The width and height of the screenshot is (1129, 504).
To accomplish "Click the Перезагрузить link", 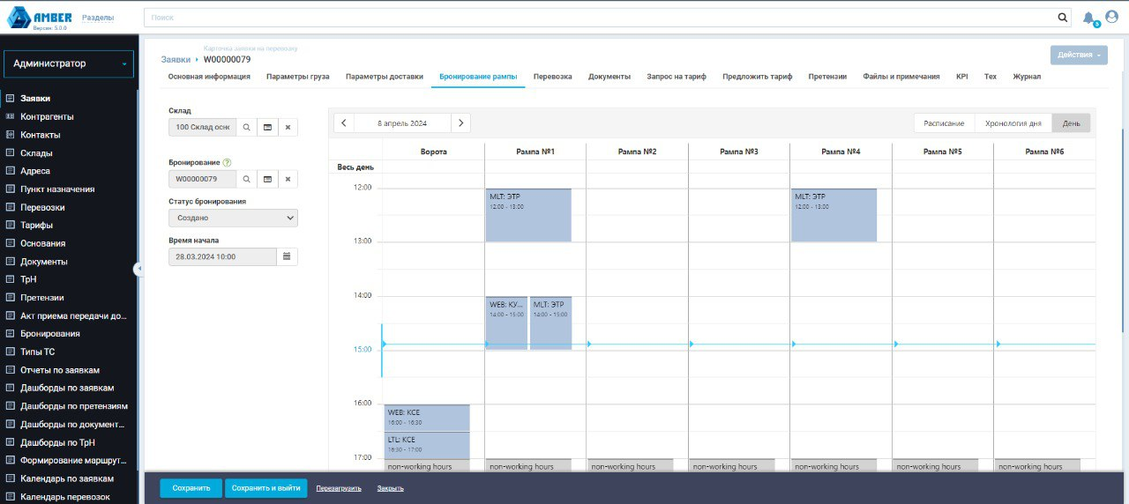I will tap(339, 488).
